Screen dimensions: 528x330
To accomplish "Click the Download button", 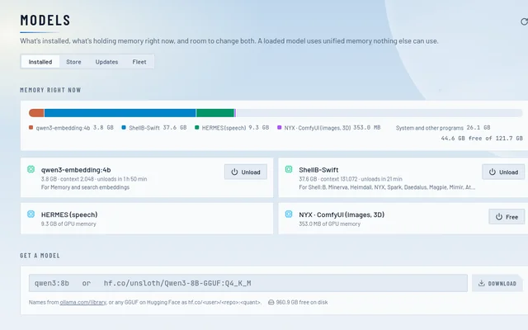I will tap(497, 283).
